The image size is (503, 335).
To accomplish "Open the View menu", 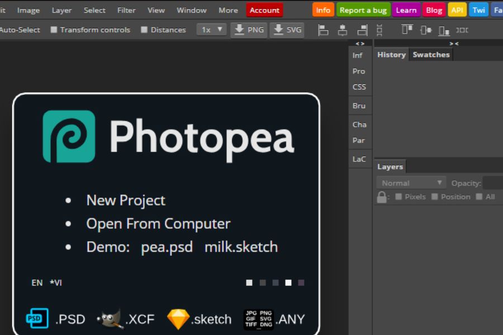I will point(156,10).
